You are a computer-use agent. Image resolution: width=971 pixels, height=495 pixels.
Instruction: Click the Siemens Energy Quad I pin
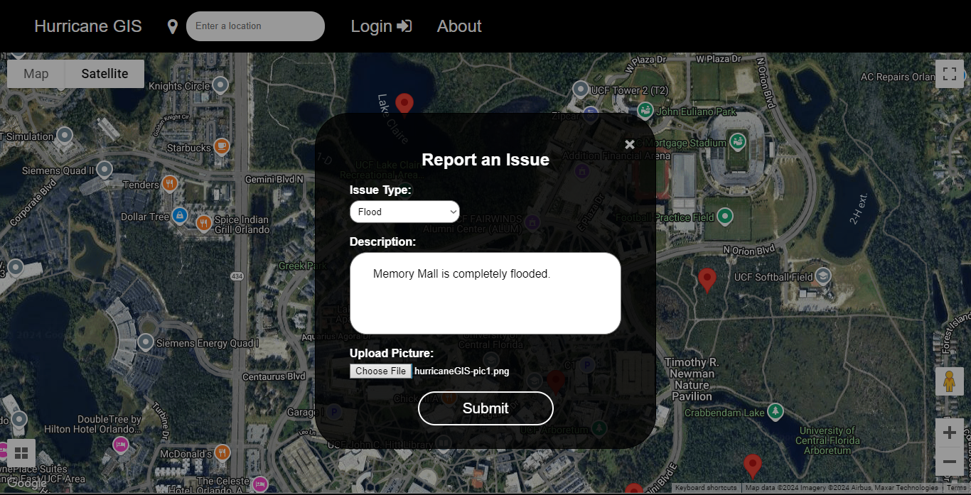click(x=146, y=342)
